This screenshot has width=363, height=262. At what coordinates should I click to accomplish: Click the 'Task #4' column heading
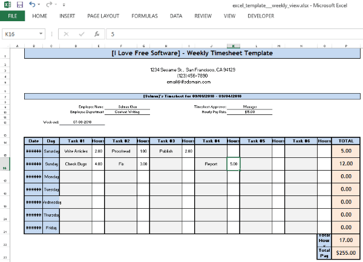(211, 141)
